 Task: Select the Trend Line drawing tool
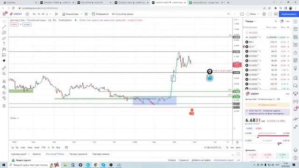click(x=4, y=27)
